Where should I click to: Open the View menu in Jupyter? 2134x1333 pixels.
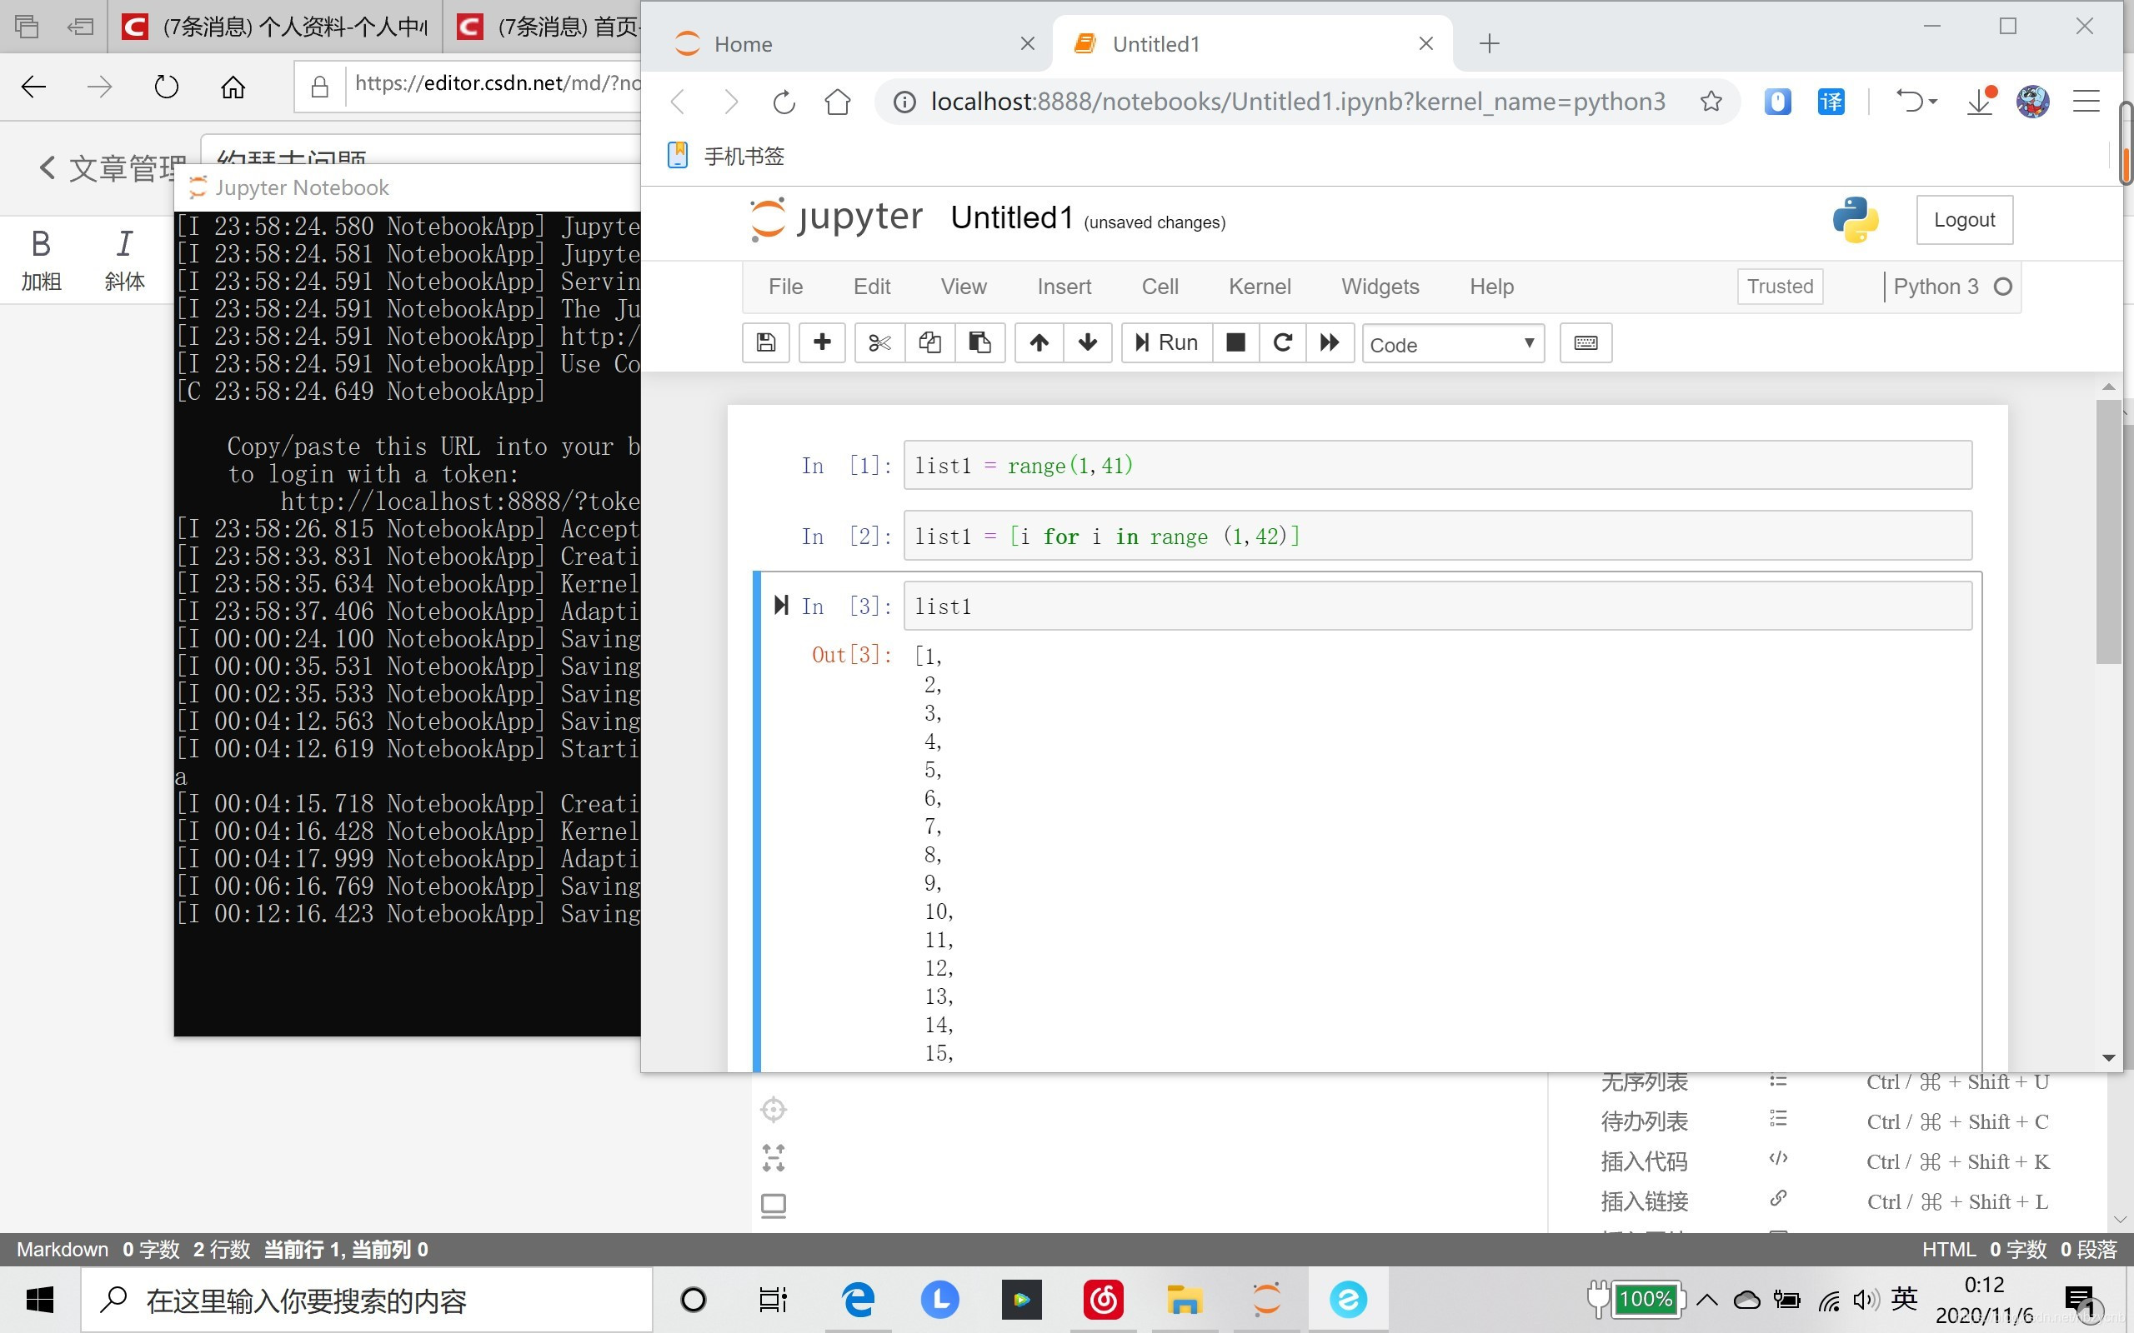pos(963,287)
